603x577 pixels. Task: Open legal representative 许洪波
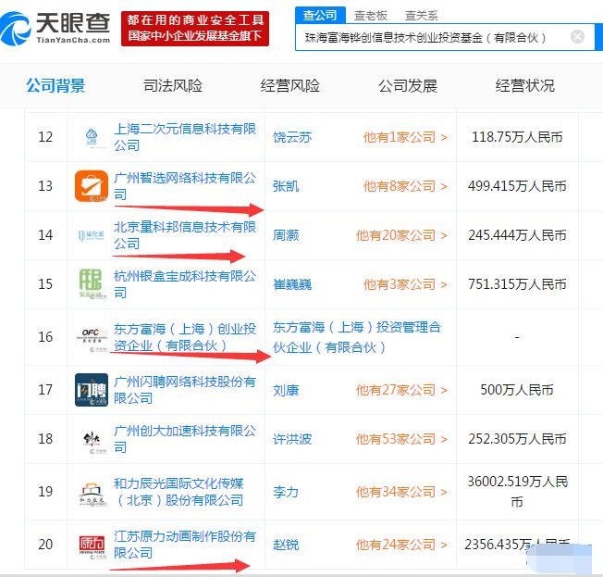pyautogui.click(x=292, y=439)
